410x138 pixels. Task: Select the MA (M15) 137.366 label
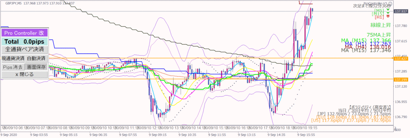click(x=366, y=40)
